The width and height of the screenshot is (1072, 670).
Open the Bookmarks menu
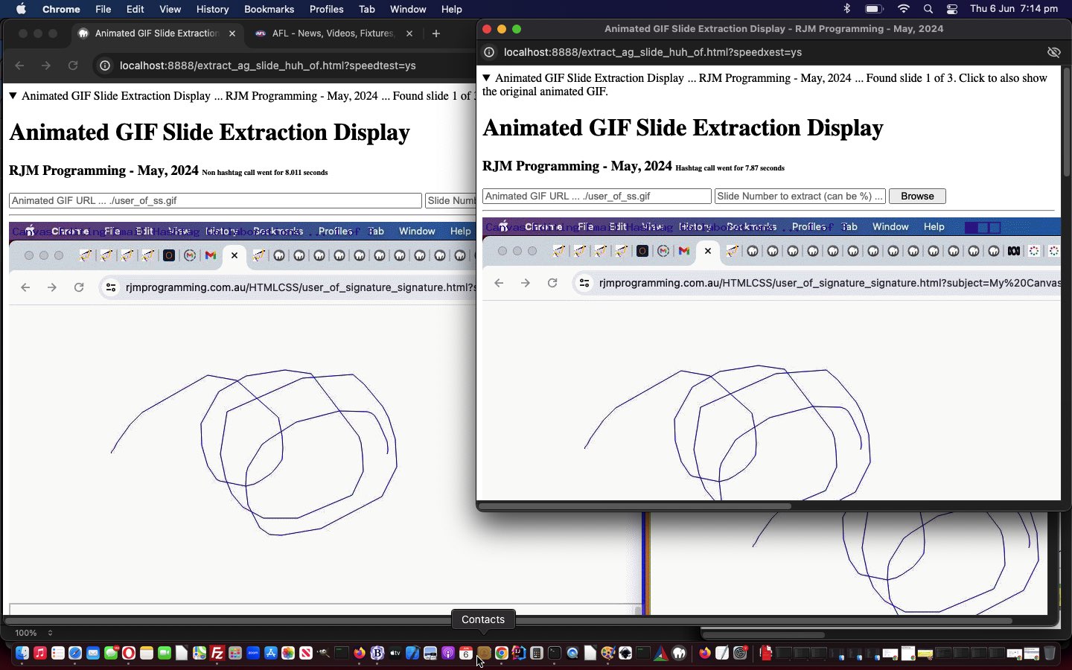click(269, 9)
